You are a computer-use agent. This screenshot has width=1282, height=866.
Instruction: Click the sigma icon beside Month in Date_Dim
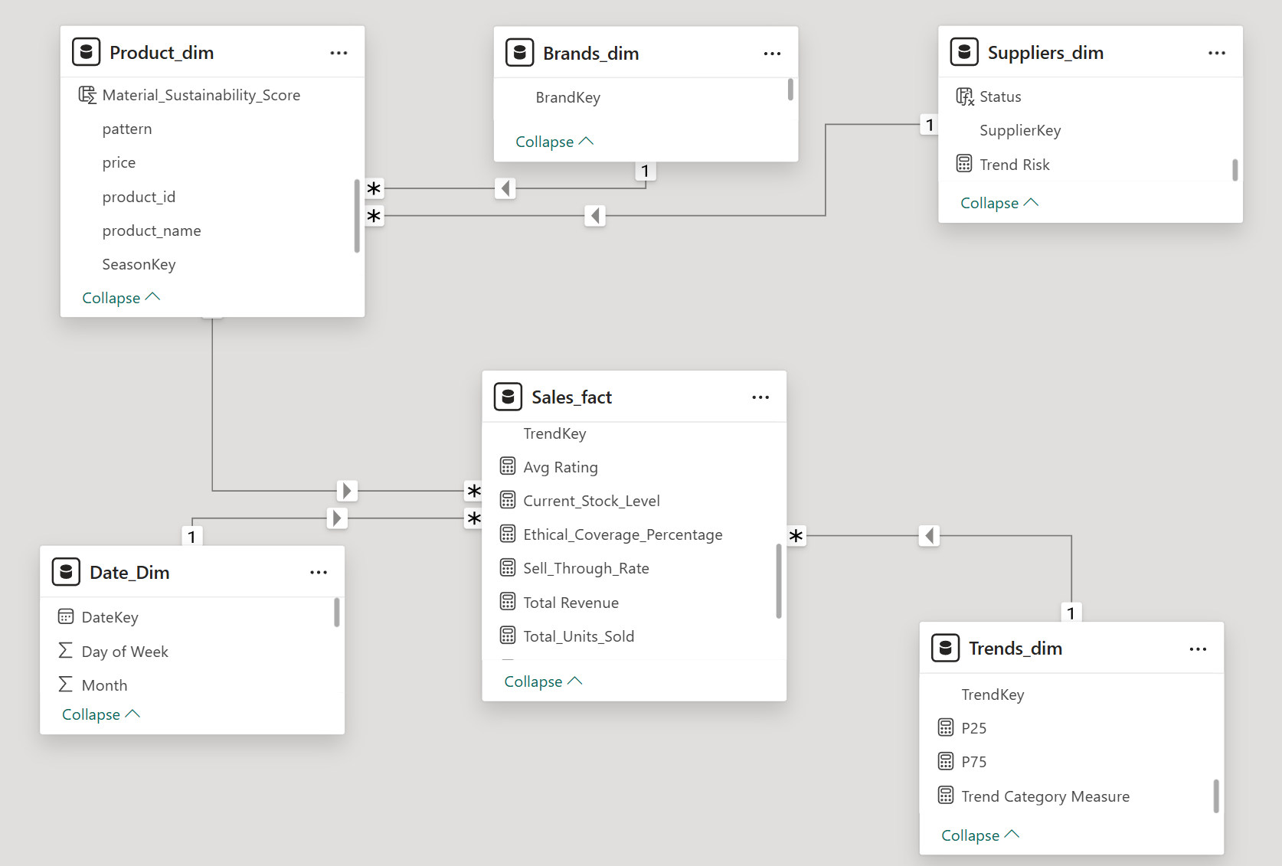click(x=65, y=684)
